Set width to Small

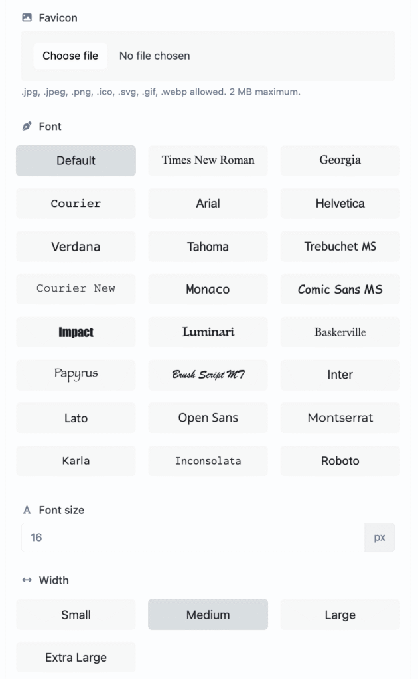coord(76,615)
